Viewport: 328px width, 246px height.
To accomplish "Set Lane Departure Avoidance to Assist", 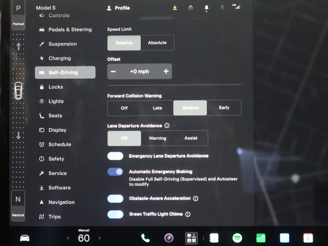I will coord(191,138).
